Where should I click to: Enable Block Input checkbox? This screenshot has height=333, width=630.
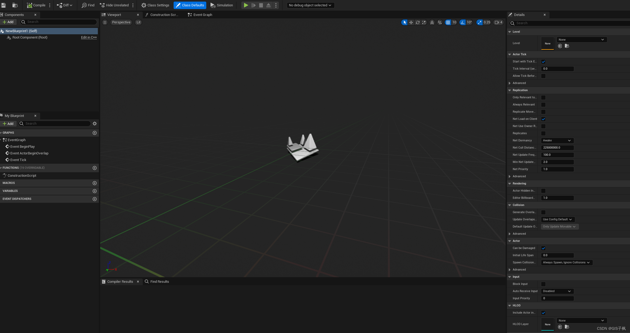[x=543, y=284]
